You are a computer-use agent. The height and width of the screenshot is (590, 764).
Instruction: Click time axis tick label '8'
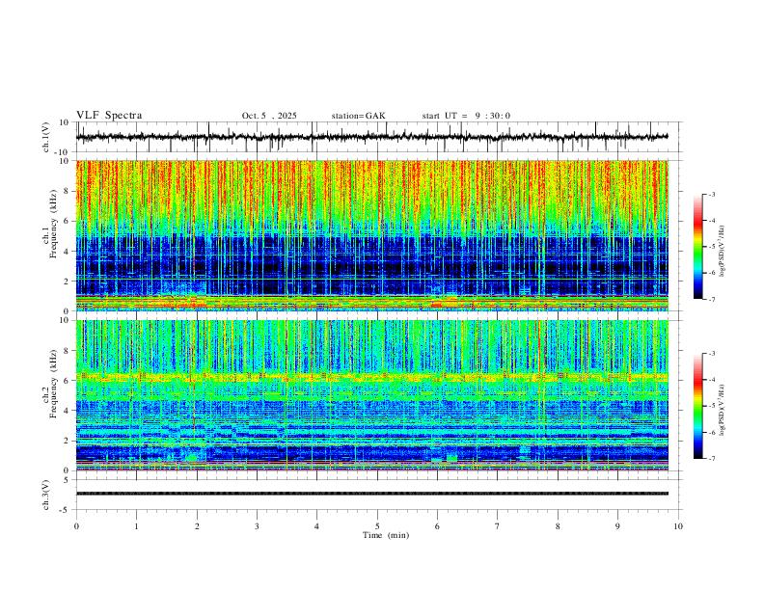(x=558, y=526)
